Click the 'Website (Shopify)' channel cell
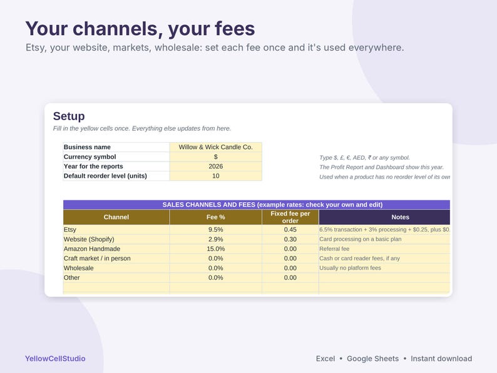Screen dimensions: 497x373 (116, 239)
